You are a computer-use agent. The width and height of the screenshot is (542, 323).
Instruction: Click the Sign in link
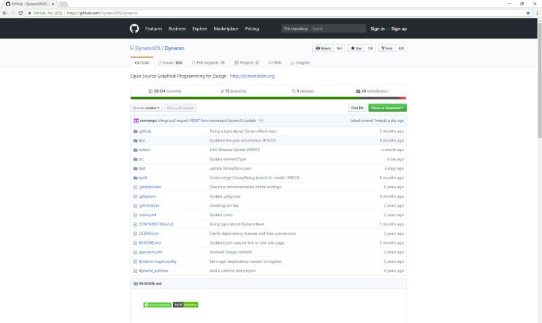pos(377,28)
